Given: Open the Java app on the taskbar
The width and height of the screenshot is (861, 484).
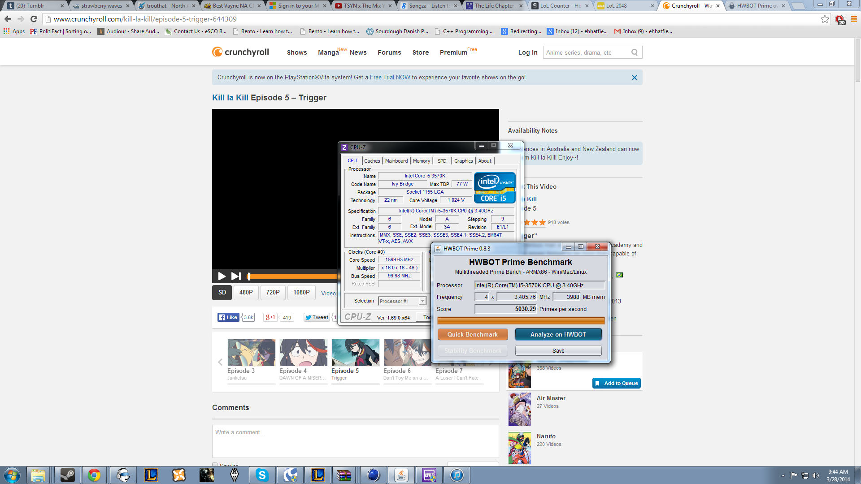Looking at the screenshot, I should click(x=401, y=475).
